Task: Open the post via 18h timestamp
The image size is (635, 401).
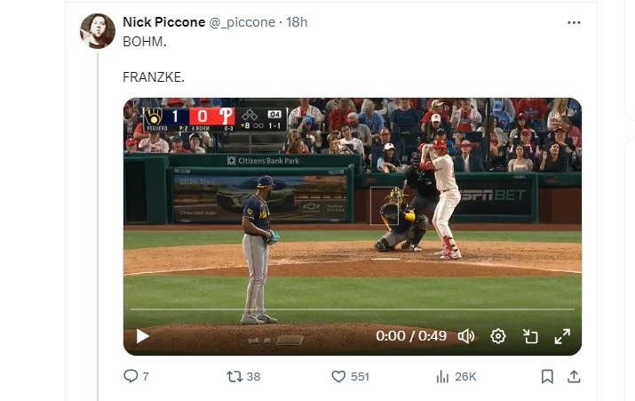Action: click(x=297, y=22)
